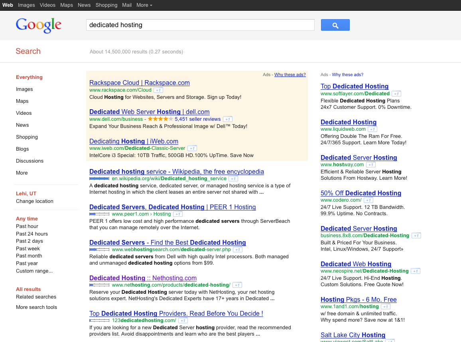Select Past week time filter
The width and height of the screenshot is (461, 342).
pos(28,249)
